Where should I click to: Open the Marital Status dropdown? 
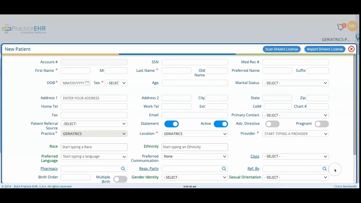pos(296,83)
